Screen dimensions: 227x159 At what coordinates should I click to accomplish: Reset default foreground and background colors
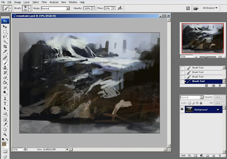click(3, 139)
